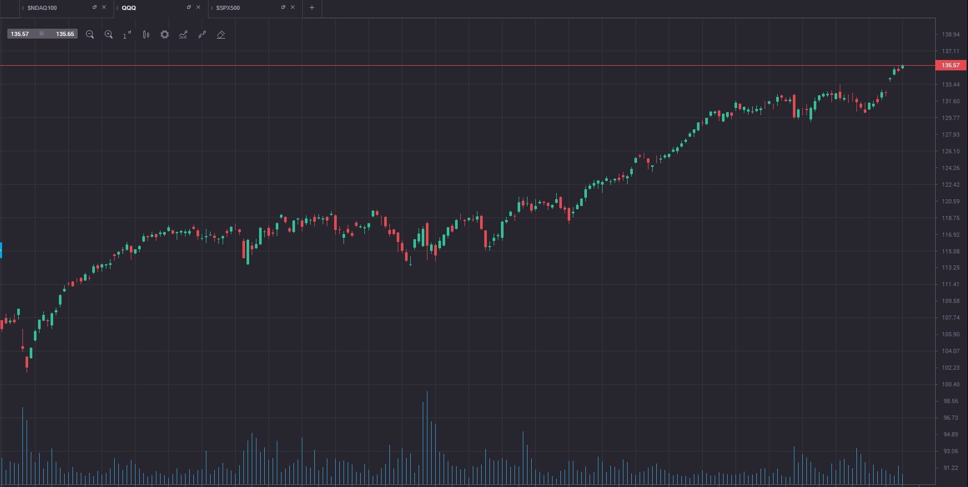Image resolution: width=968 pixels, height=487 pixels.
Task: Click the 91.22 price axis label
Action: 951,468
